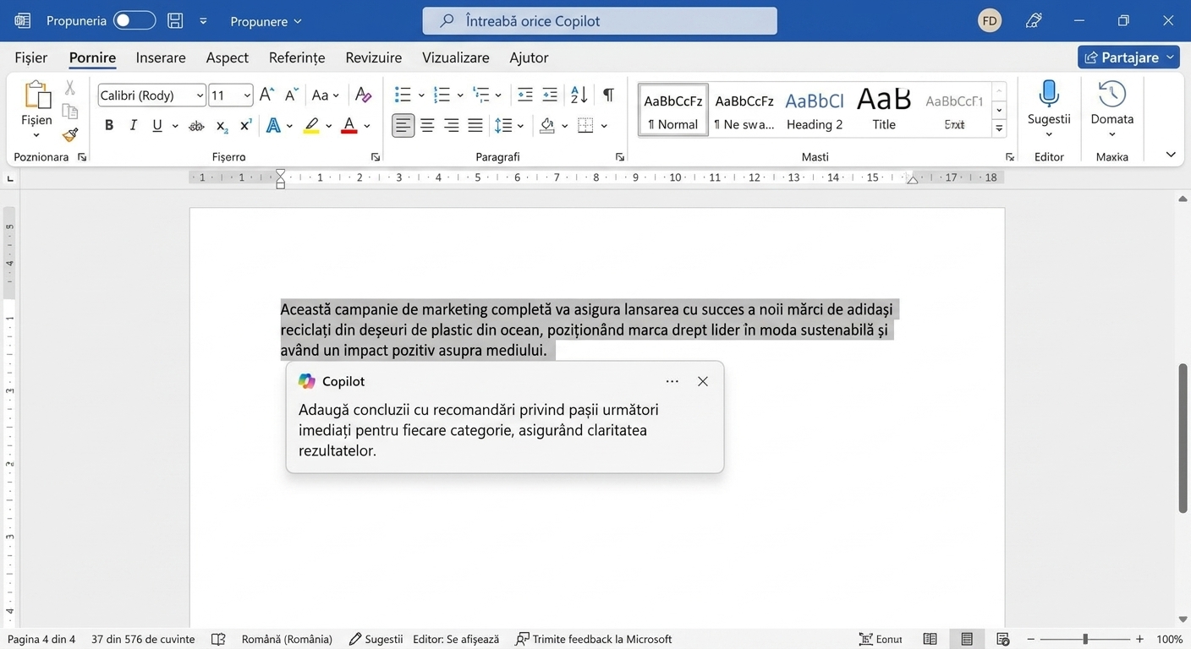1191x649 pixels.
Task: Toggle the paragraph marks pilcrow
Action: pyautogui.click(x=608, y=95)
